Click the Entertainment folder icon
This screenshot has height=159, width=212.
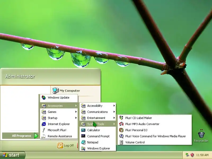click(83, 118)
